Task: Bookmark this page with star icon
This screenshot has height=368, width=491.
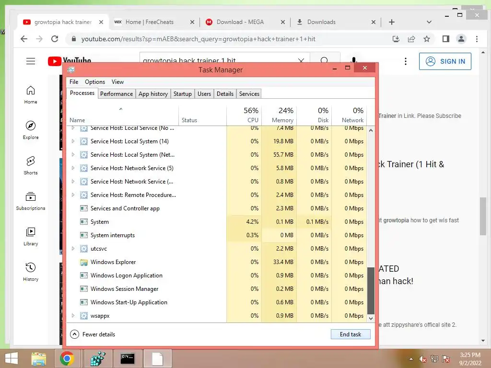Action: point(426,39)
